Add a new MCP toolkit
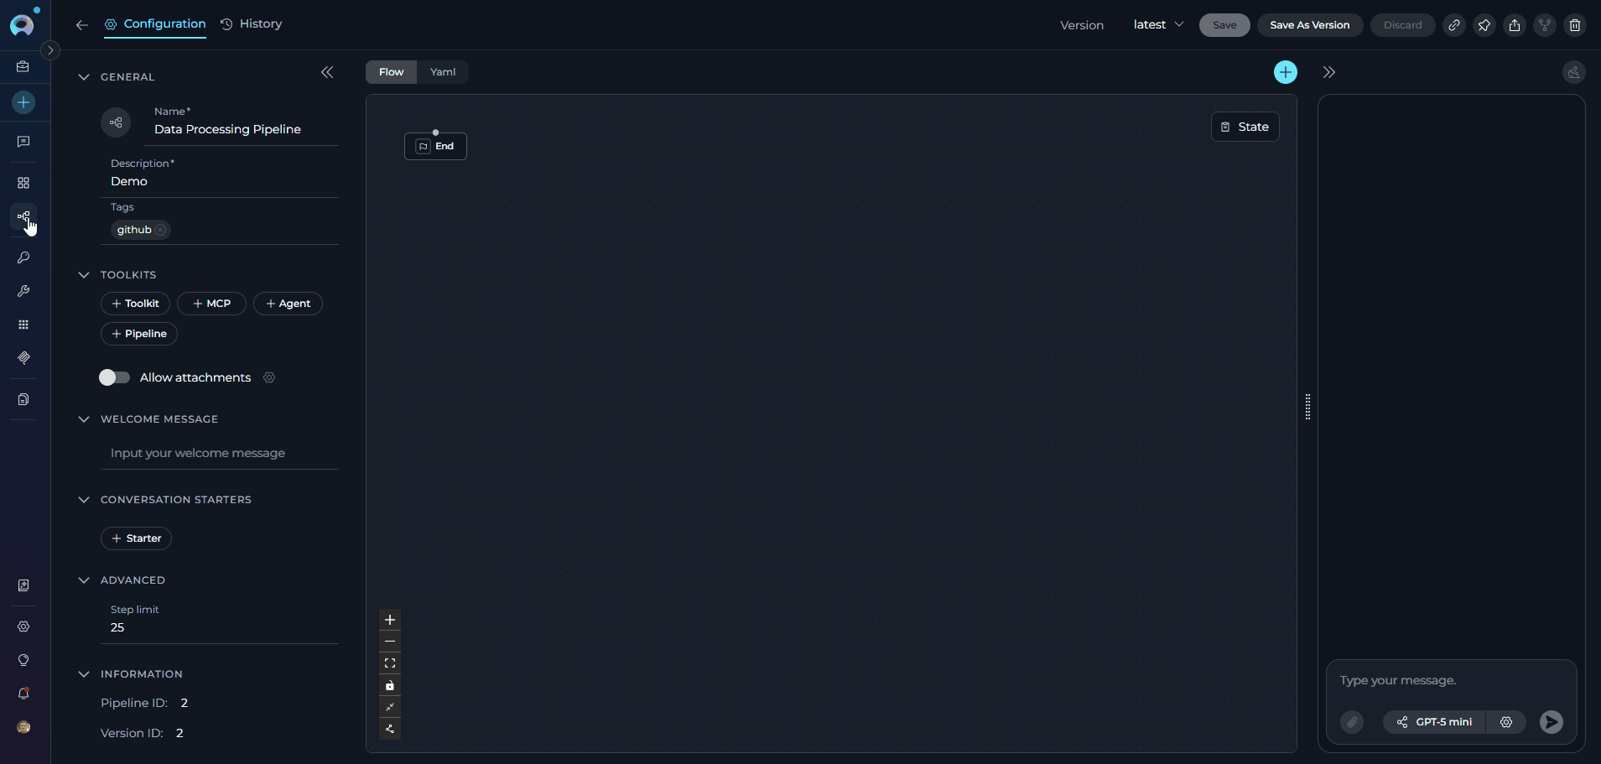Viewport: 1601px width, 764px height. (211, 304)
